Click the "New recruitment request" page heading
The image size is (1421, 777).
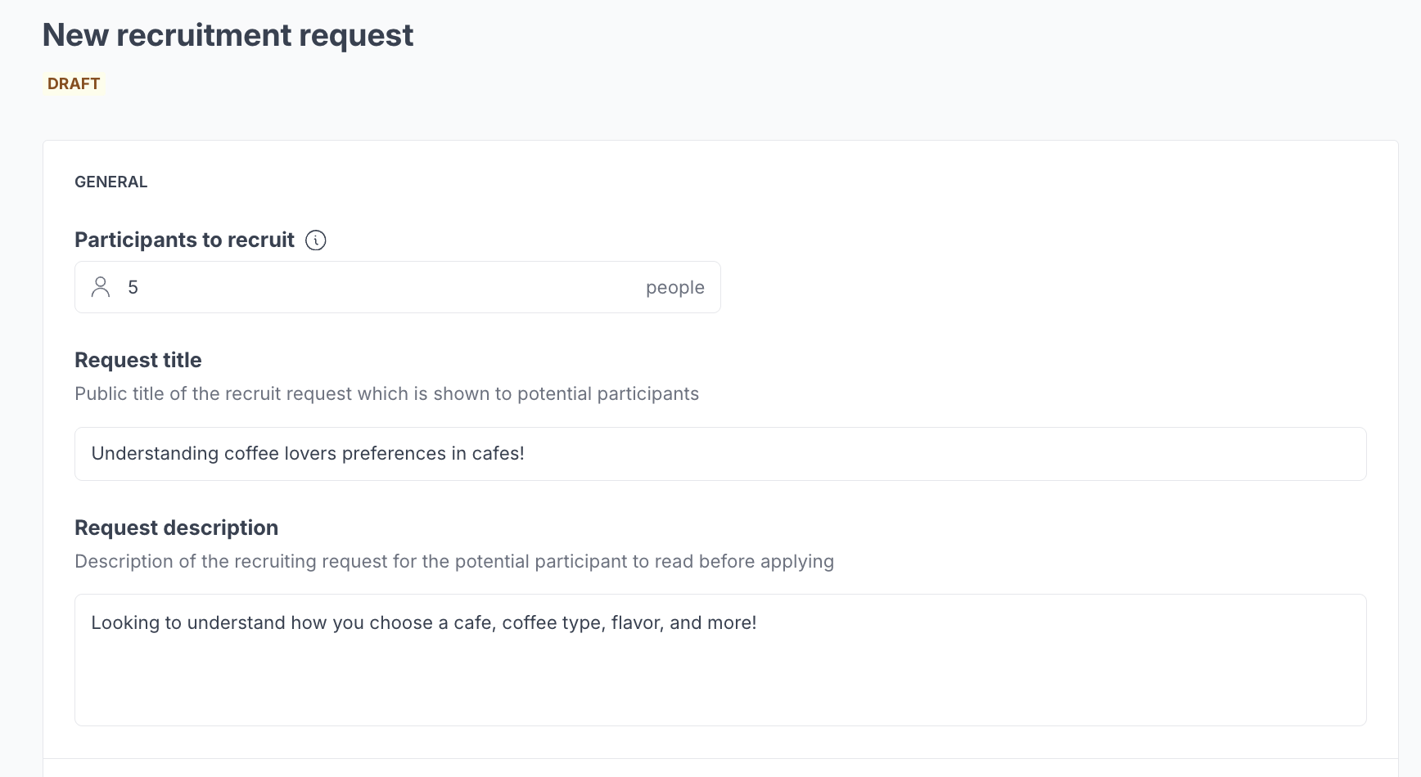coord(228,35)
